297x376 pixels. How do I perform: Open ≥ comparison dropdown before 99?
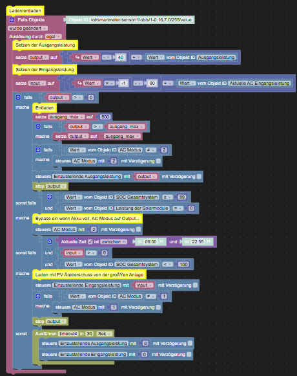coord(167,197)
